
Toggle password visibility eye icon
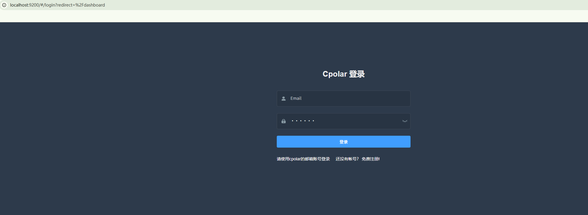tap(405, 121)
